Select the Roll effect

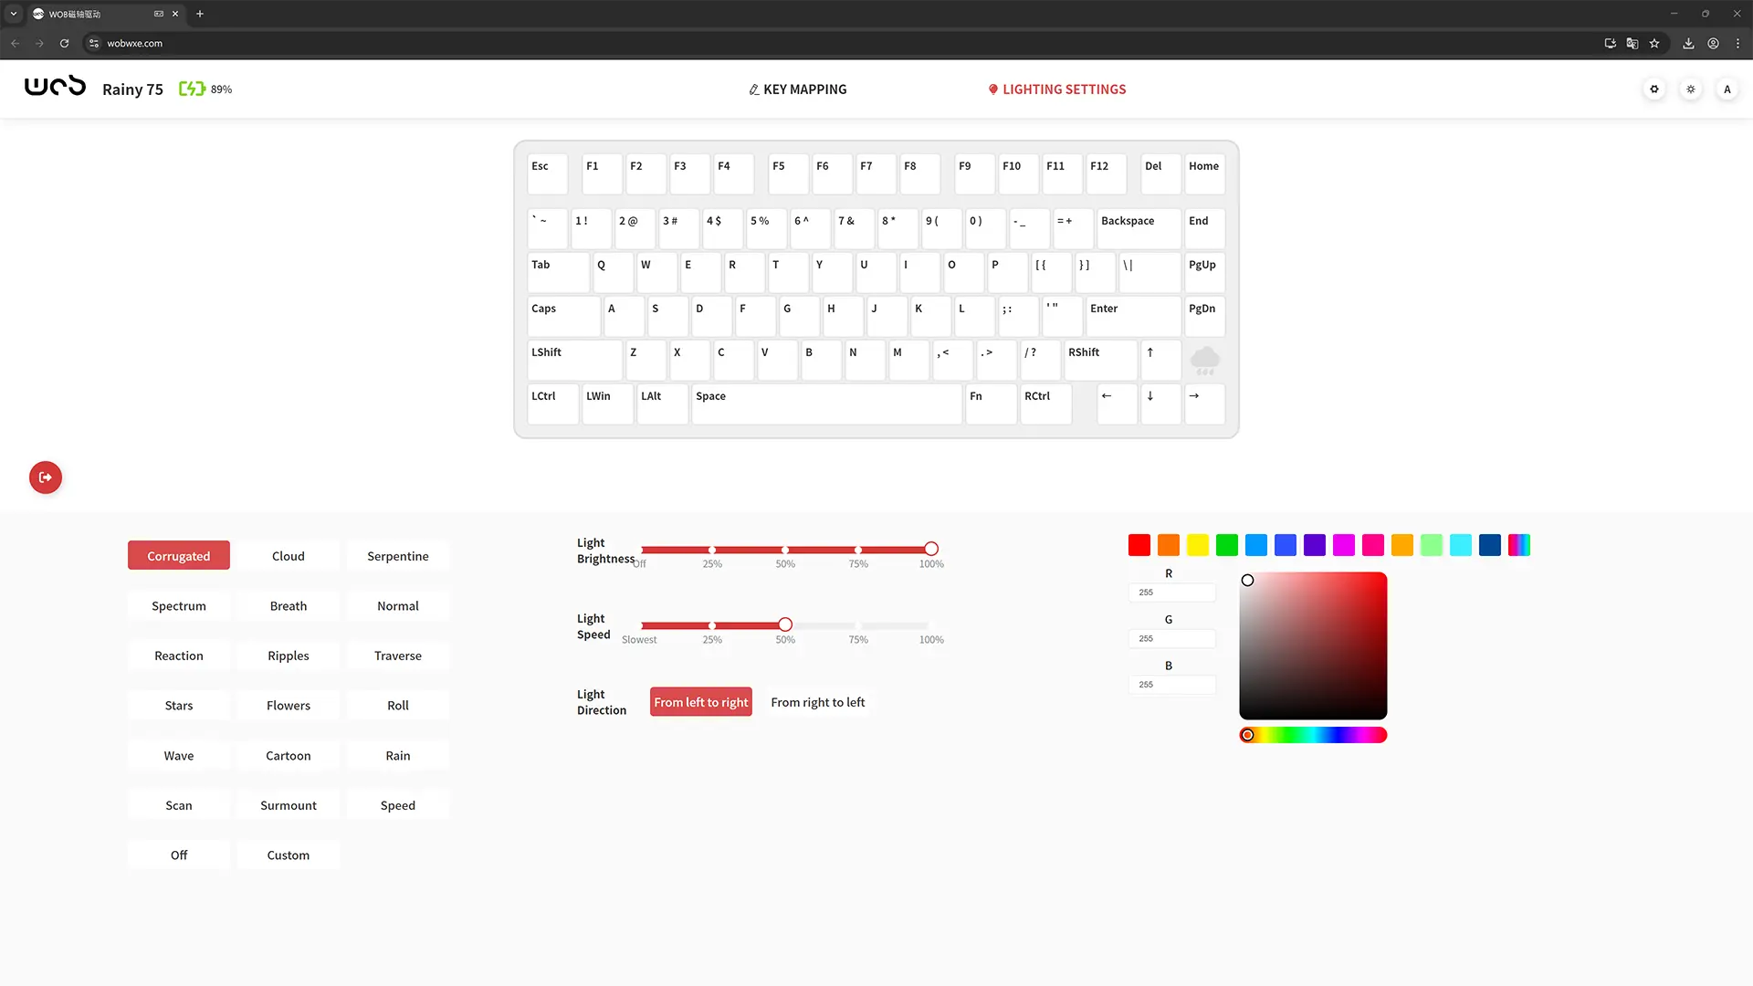point(398,706)
